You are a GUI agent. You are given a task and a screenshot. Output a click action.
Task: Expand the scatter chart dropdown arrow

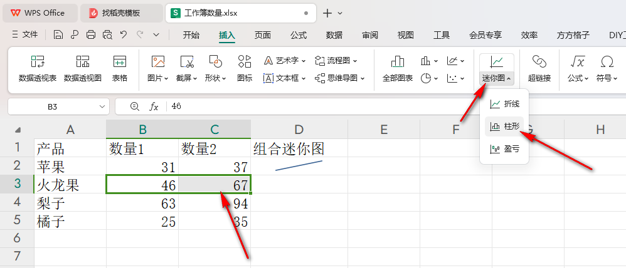pyautogui.click(x=462, y=78)
